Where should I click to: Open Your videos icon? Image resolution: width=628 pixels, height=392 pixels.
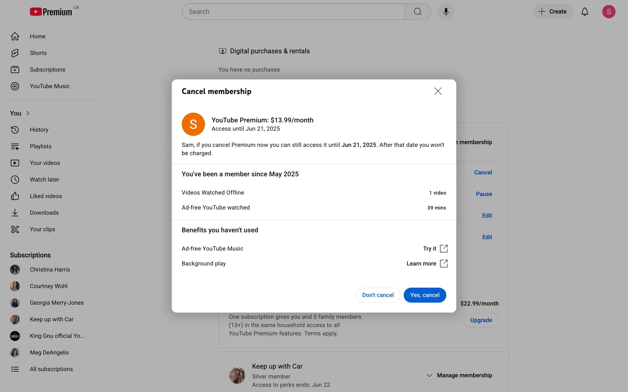15,163
